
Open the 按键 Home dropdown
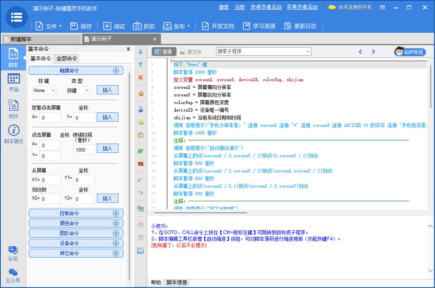[44, 90]
